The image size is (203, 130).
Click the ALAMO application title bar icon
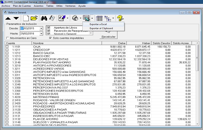click(2, 2)
